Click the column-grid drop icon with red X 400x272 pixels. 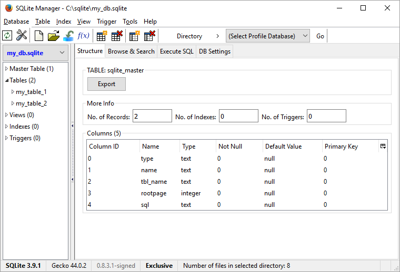coord(149,36)
